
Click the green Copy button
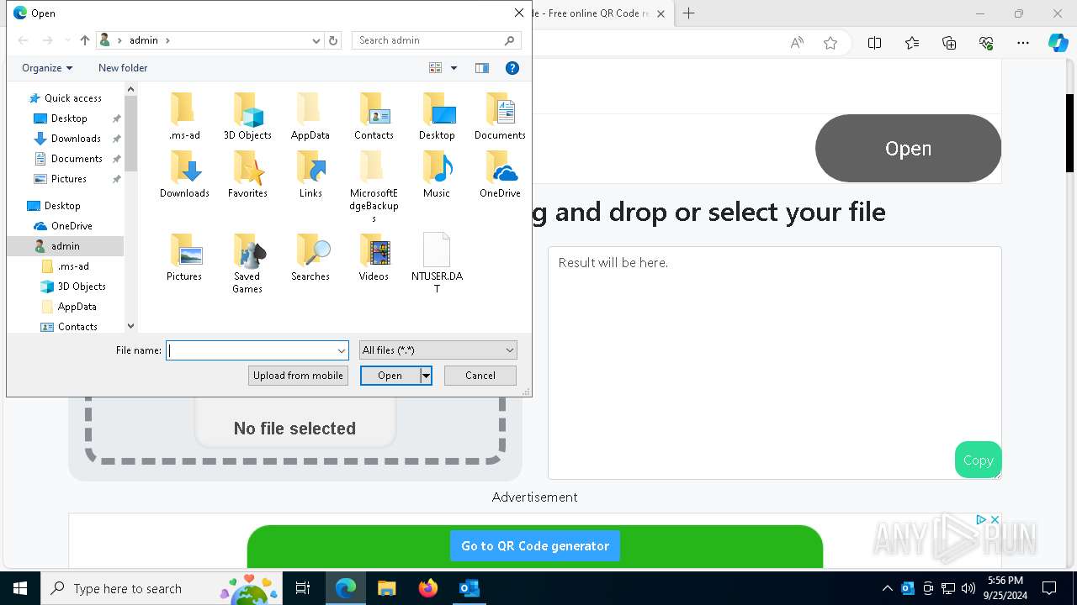point(978,460)
